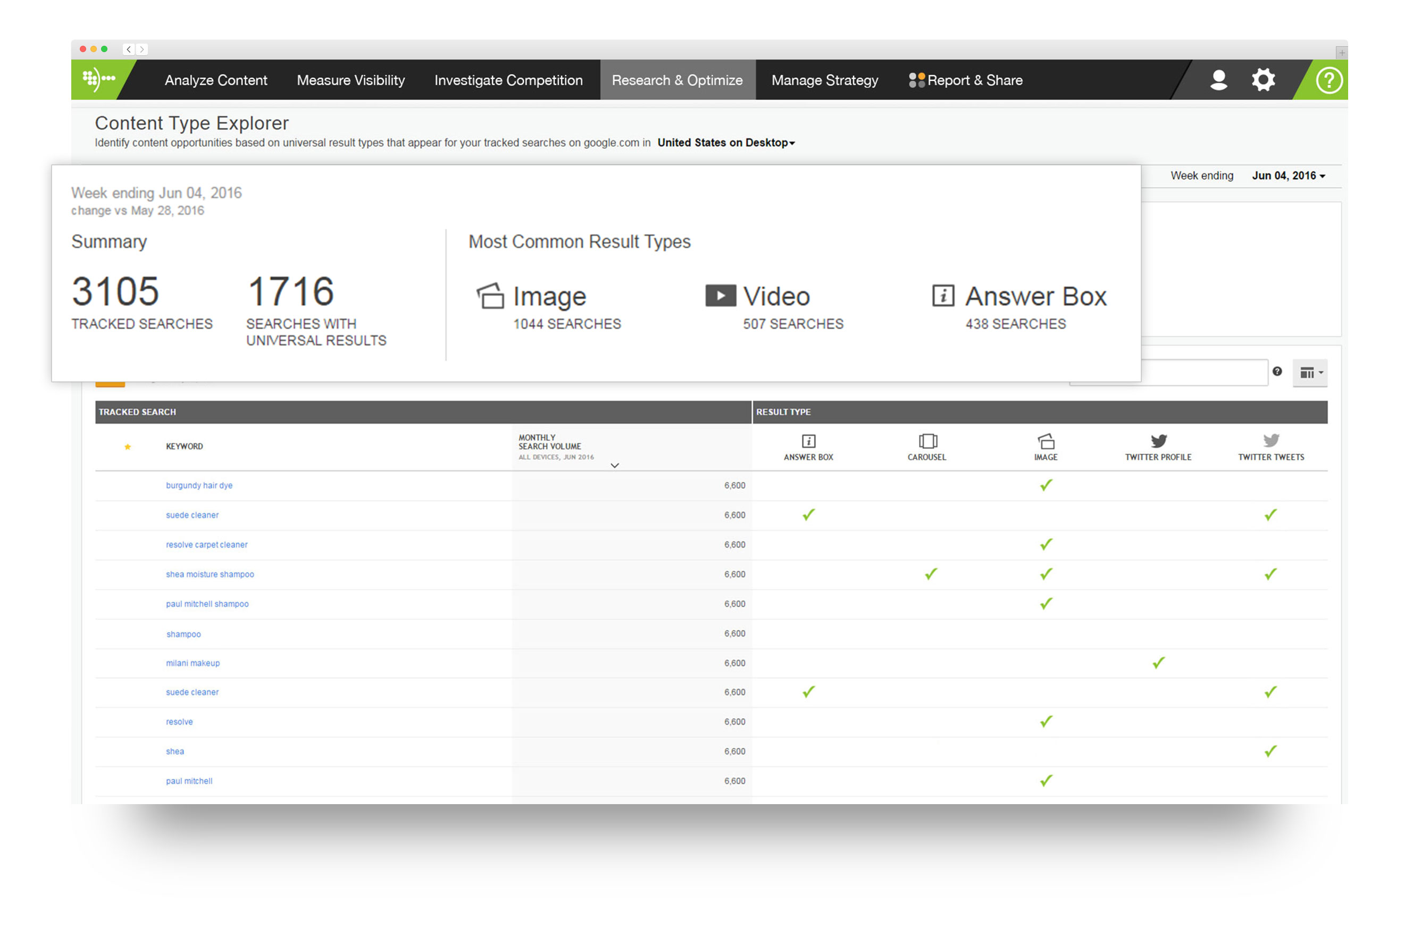The height and width of the screenshot is (927, 1421).
Task: Open the paul mitchell keyword link
Action: point(189,781)
